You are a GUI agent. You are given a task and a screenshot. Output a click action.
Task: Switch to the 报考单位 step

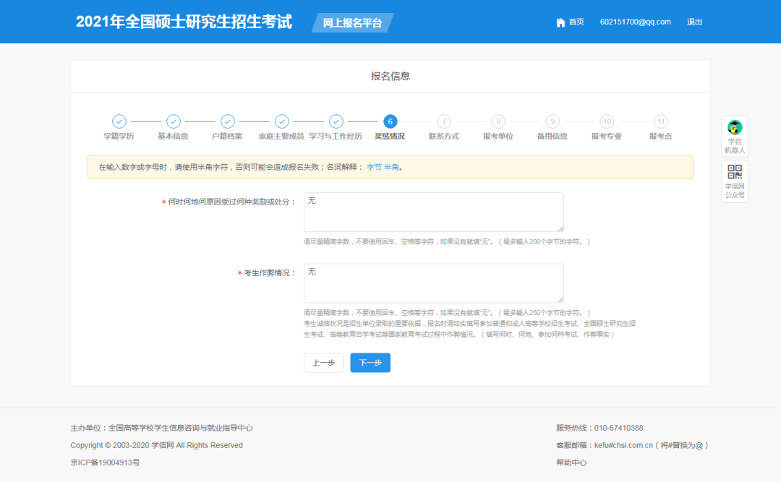498,121
